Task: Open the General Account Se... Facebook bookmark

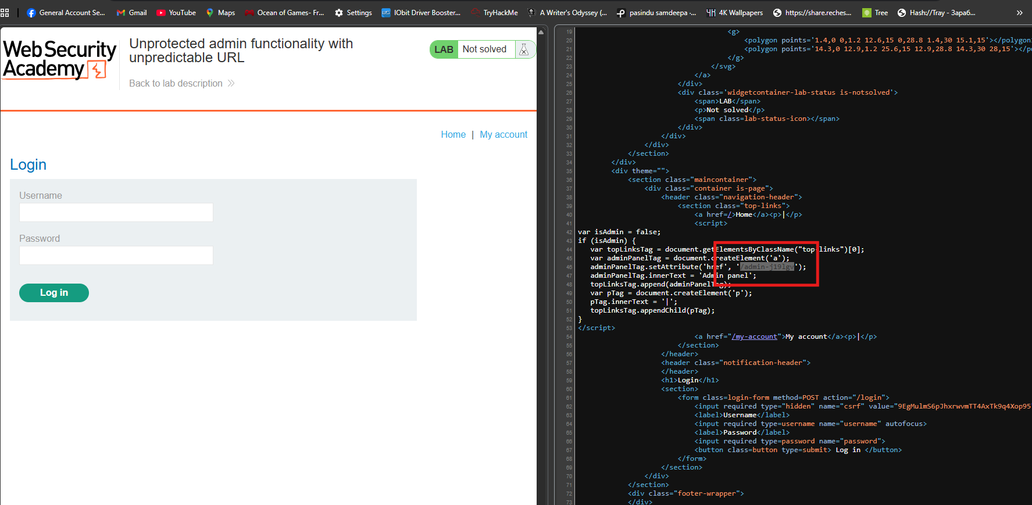Action: (x=66, y=12)
